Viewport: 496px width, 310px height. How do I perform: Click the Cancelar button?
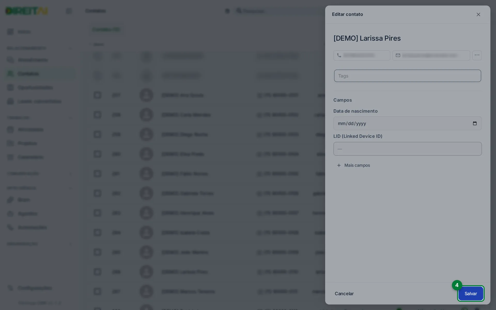(344, 293)
